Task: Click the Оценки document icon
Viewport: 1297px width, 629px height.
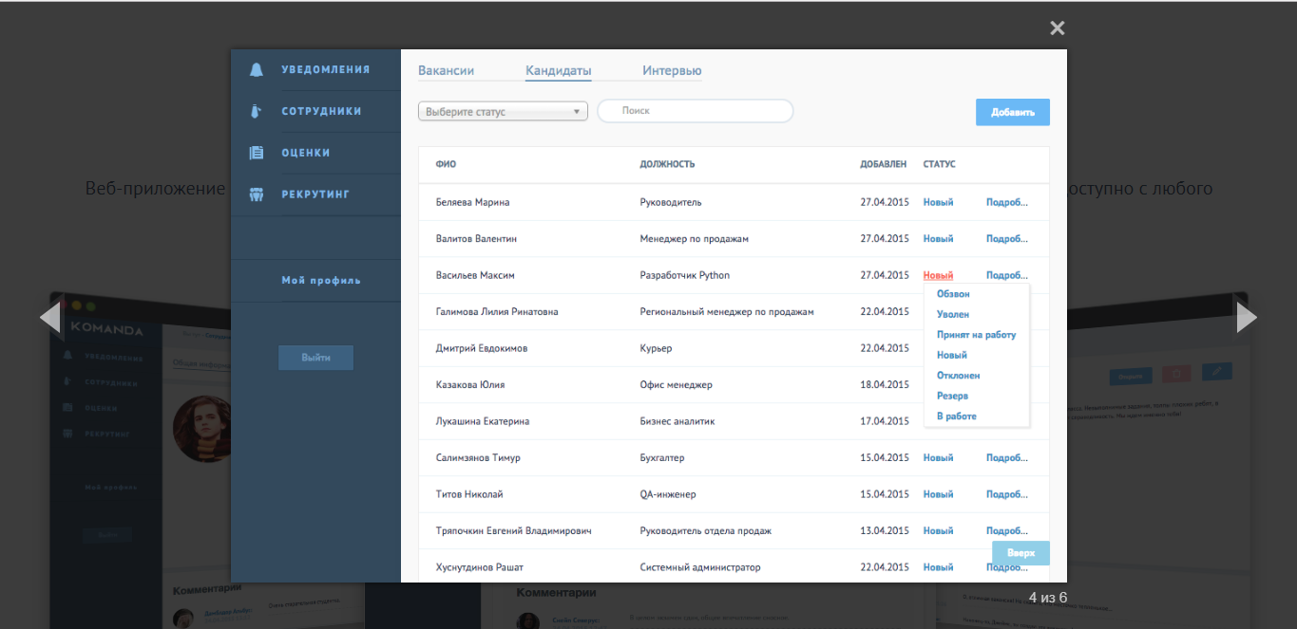Action: coord(256,153)
